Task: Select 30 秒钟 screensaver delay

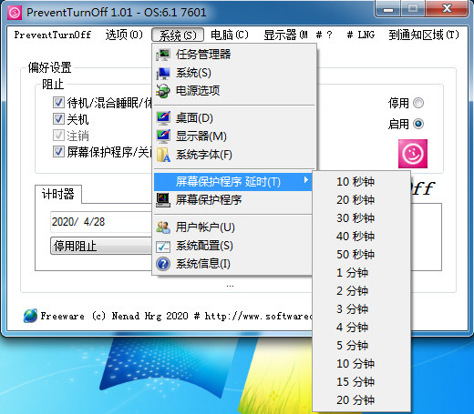Action: (355, 217)
